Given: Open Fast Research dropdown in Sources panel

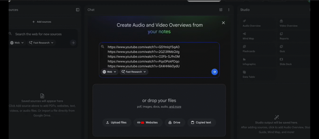Looking at the screenshot, I should pos(41,43).
